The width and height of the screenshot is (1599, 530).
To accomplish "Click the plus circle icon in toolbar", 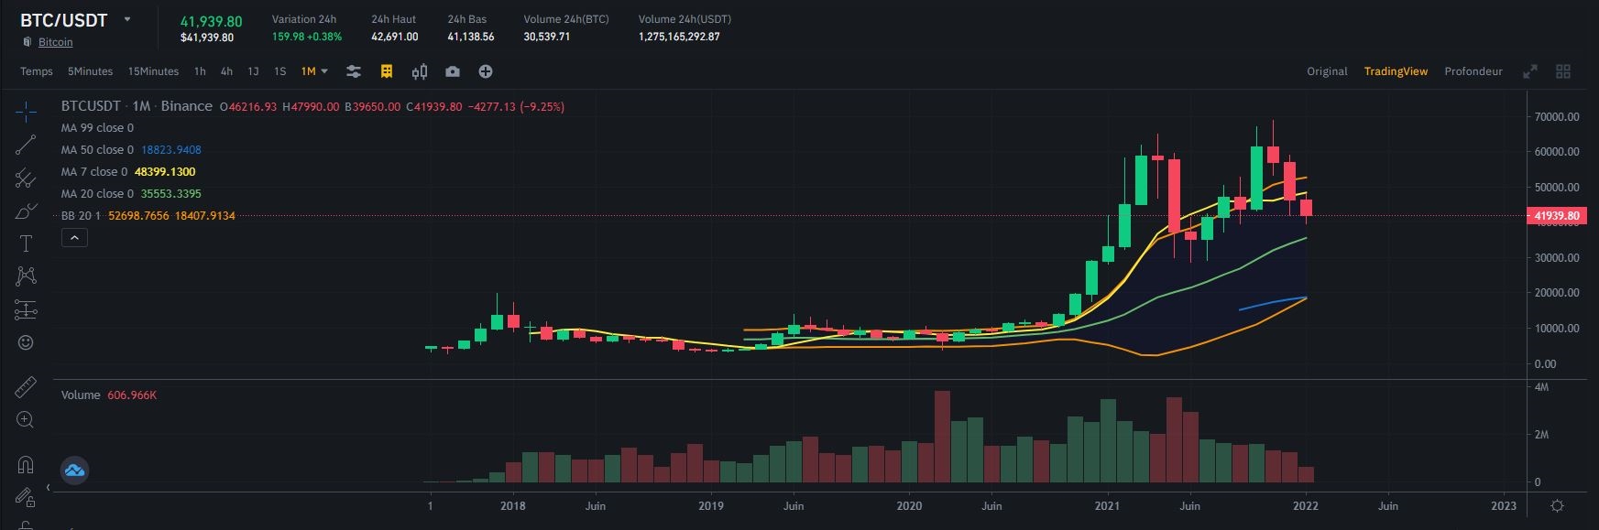I will coord(486,71).
